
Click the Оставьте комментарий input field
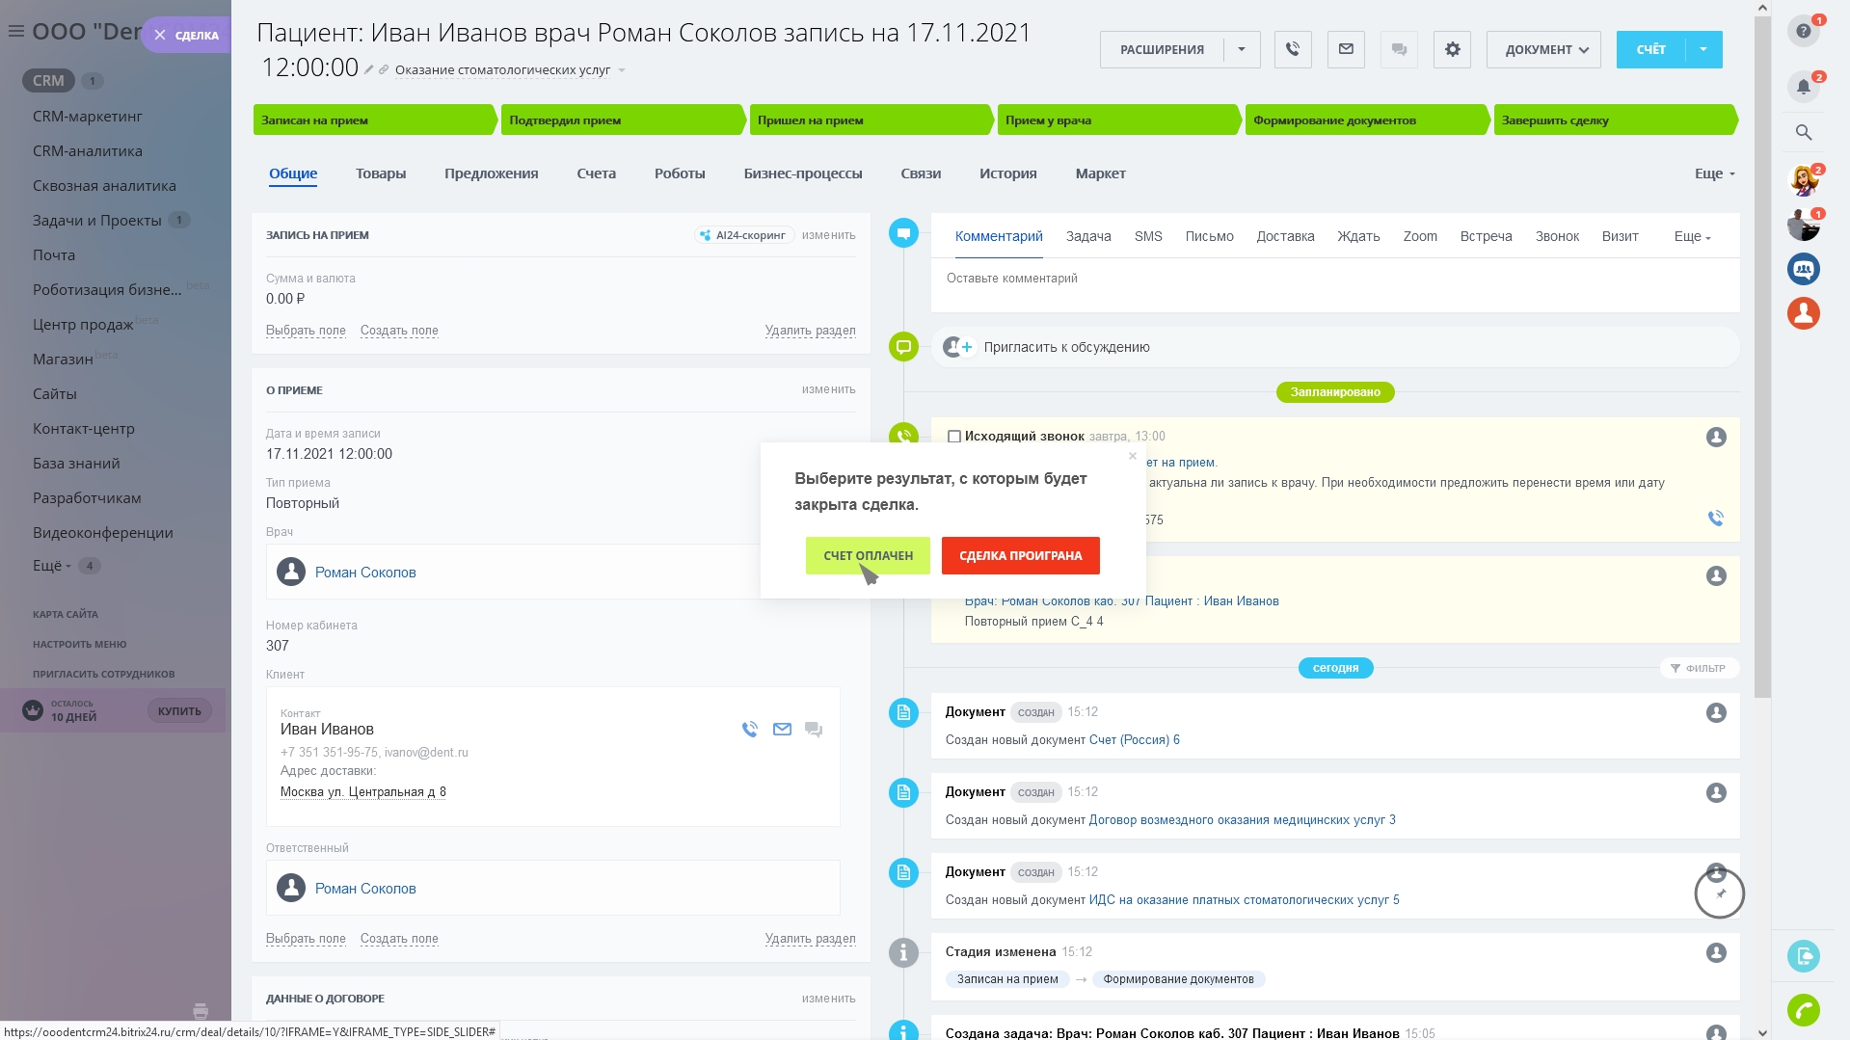pyautogui.click(x=1335, y=279)
